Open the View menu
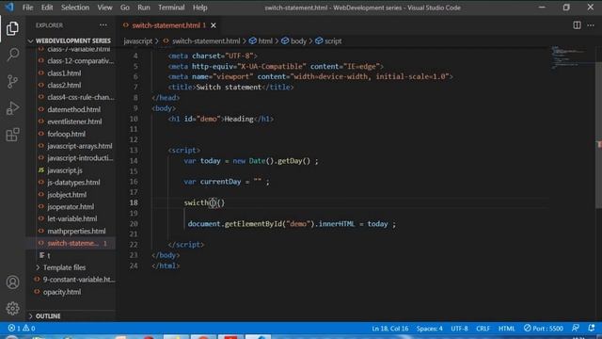The width and height of the screenshot is (602, 339). click(104, 8)
